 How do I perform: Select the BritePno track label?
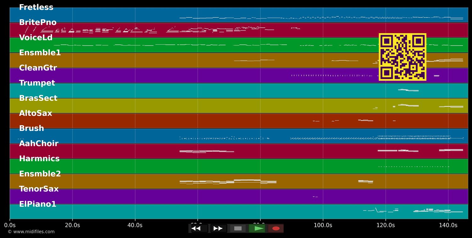[x=38, y=23]
